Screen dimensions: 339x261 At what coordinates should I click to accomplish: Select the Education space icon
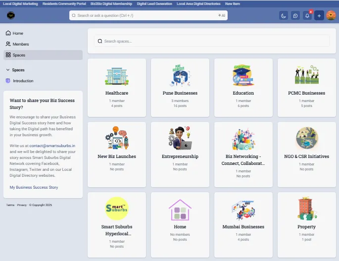coord(243,76)
